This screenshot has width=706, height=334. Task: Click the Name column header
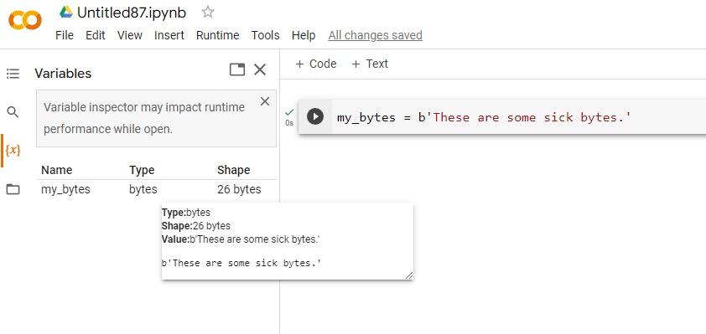point(57,171)
